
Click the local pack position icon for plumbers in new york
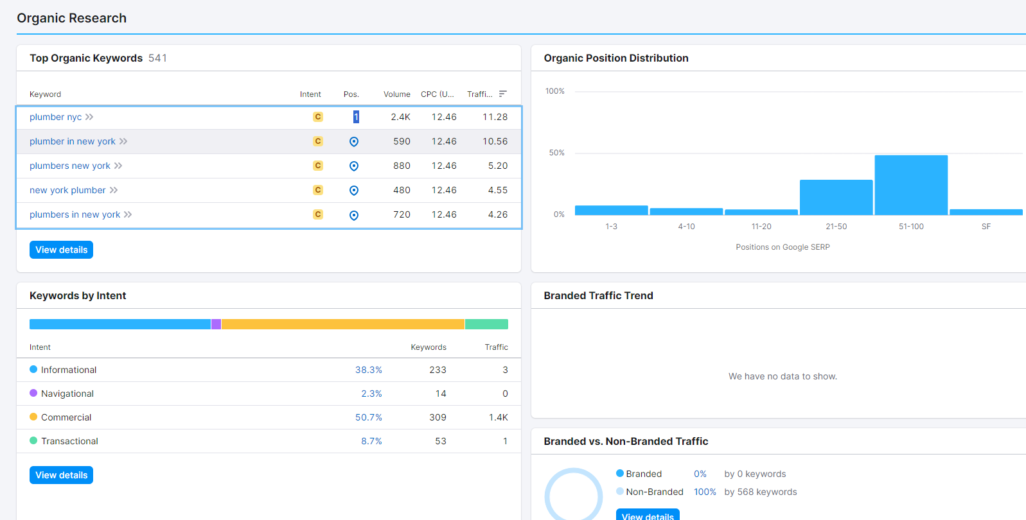pyautogui.click(x=354, y=215)
